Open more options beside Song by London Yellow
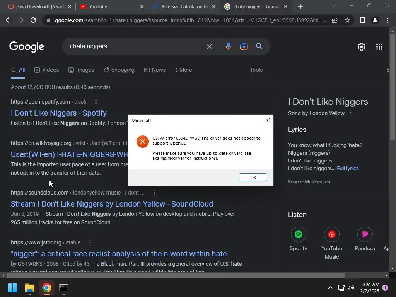396x297 pixels. tap(350, 113)
